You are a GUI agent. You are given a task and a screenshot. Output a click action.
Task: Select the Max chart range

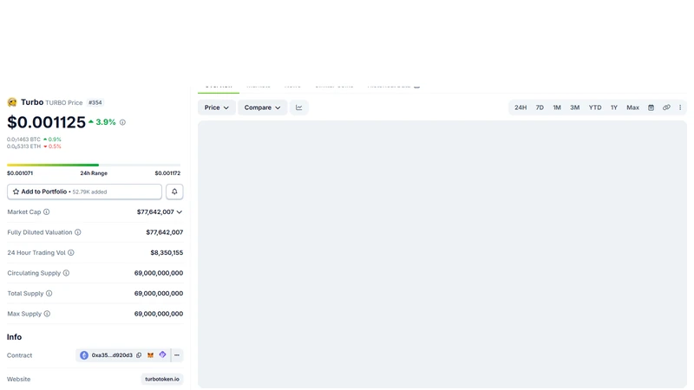coord(633,107)
